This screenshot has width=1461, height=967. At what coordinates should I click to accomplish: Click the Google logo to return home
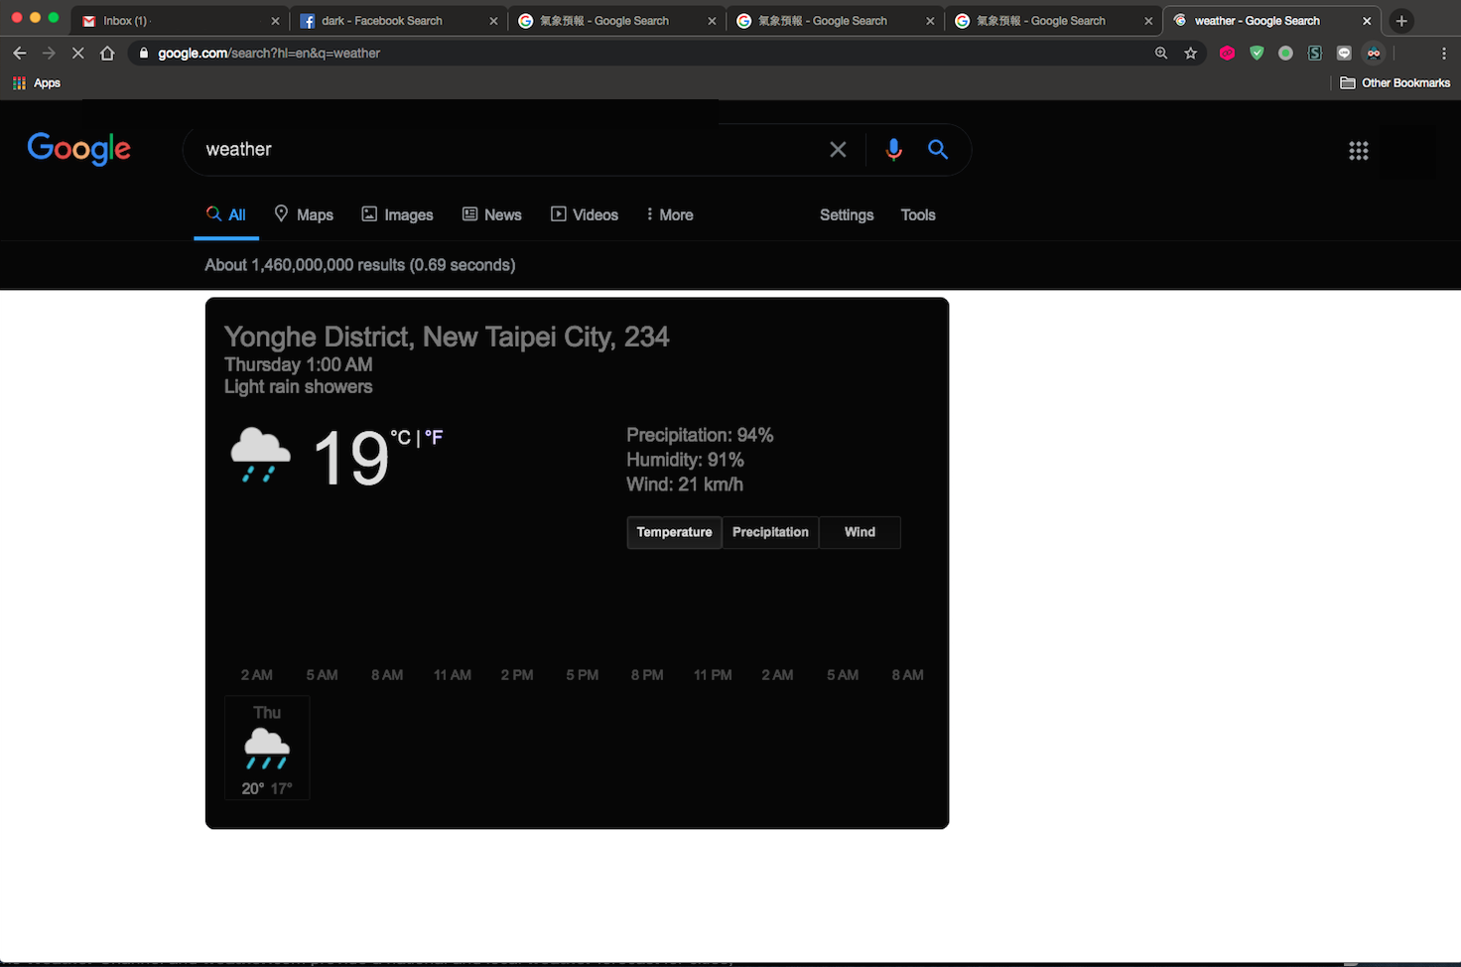click(x=78, y=149)
